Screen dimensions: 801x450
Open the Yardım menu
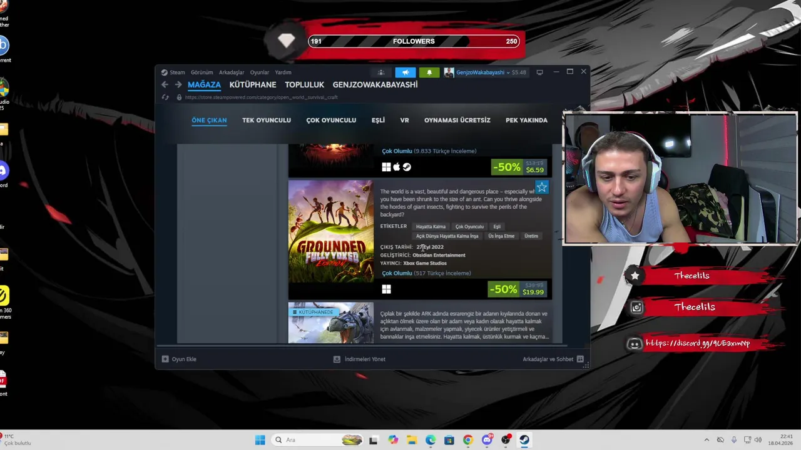(x=283, y=72)
